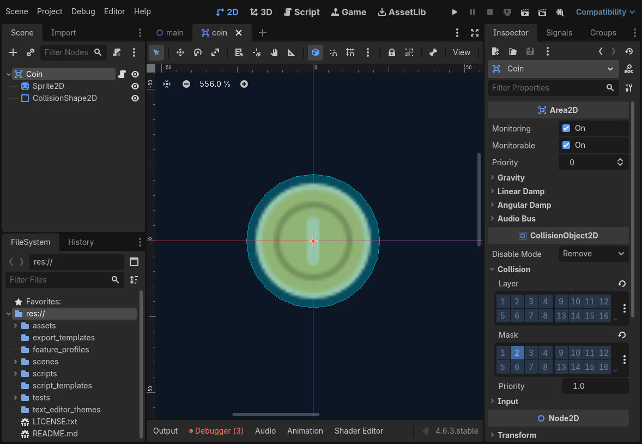Open the object history icon in Inspector
The image size is (642, 444).
629,51
